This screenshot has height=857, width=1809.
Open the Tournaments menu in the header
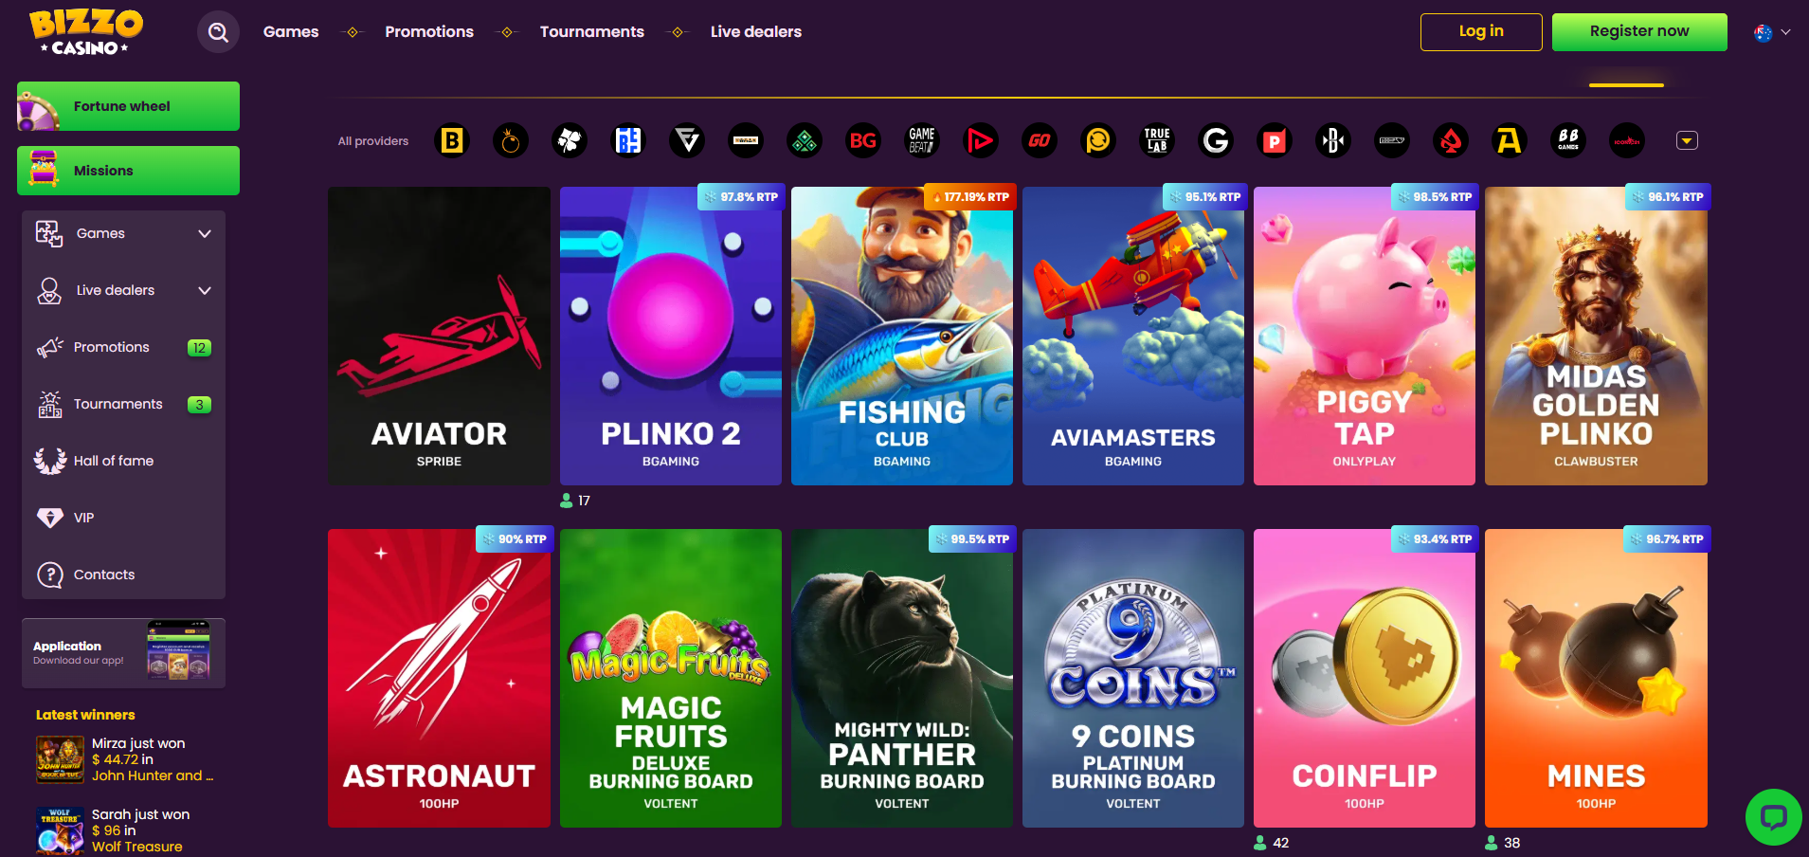(x=591, y=31)
